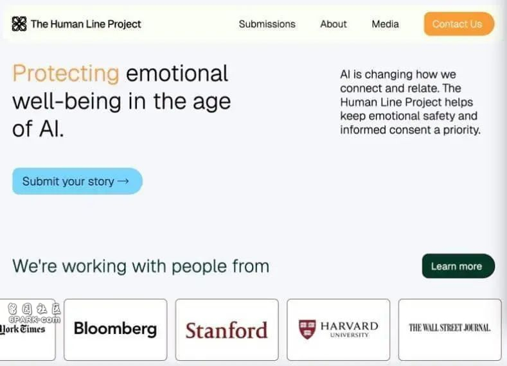
Task: Click the Submit your story button
Action: (x=77, y=181)
